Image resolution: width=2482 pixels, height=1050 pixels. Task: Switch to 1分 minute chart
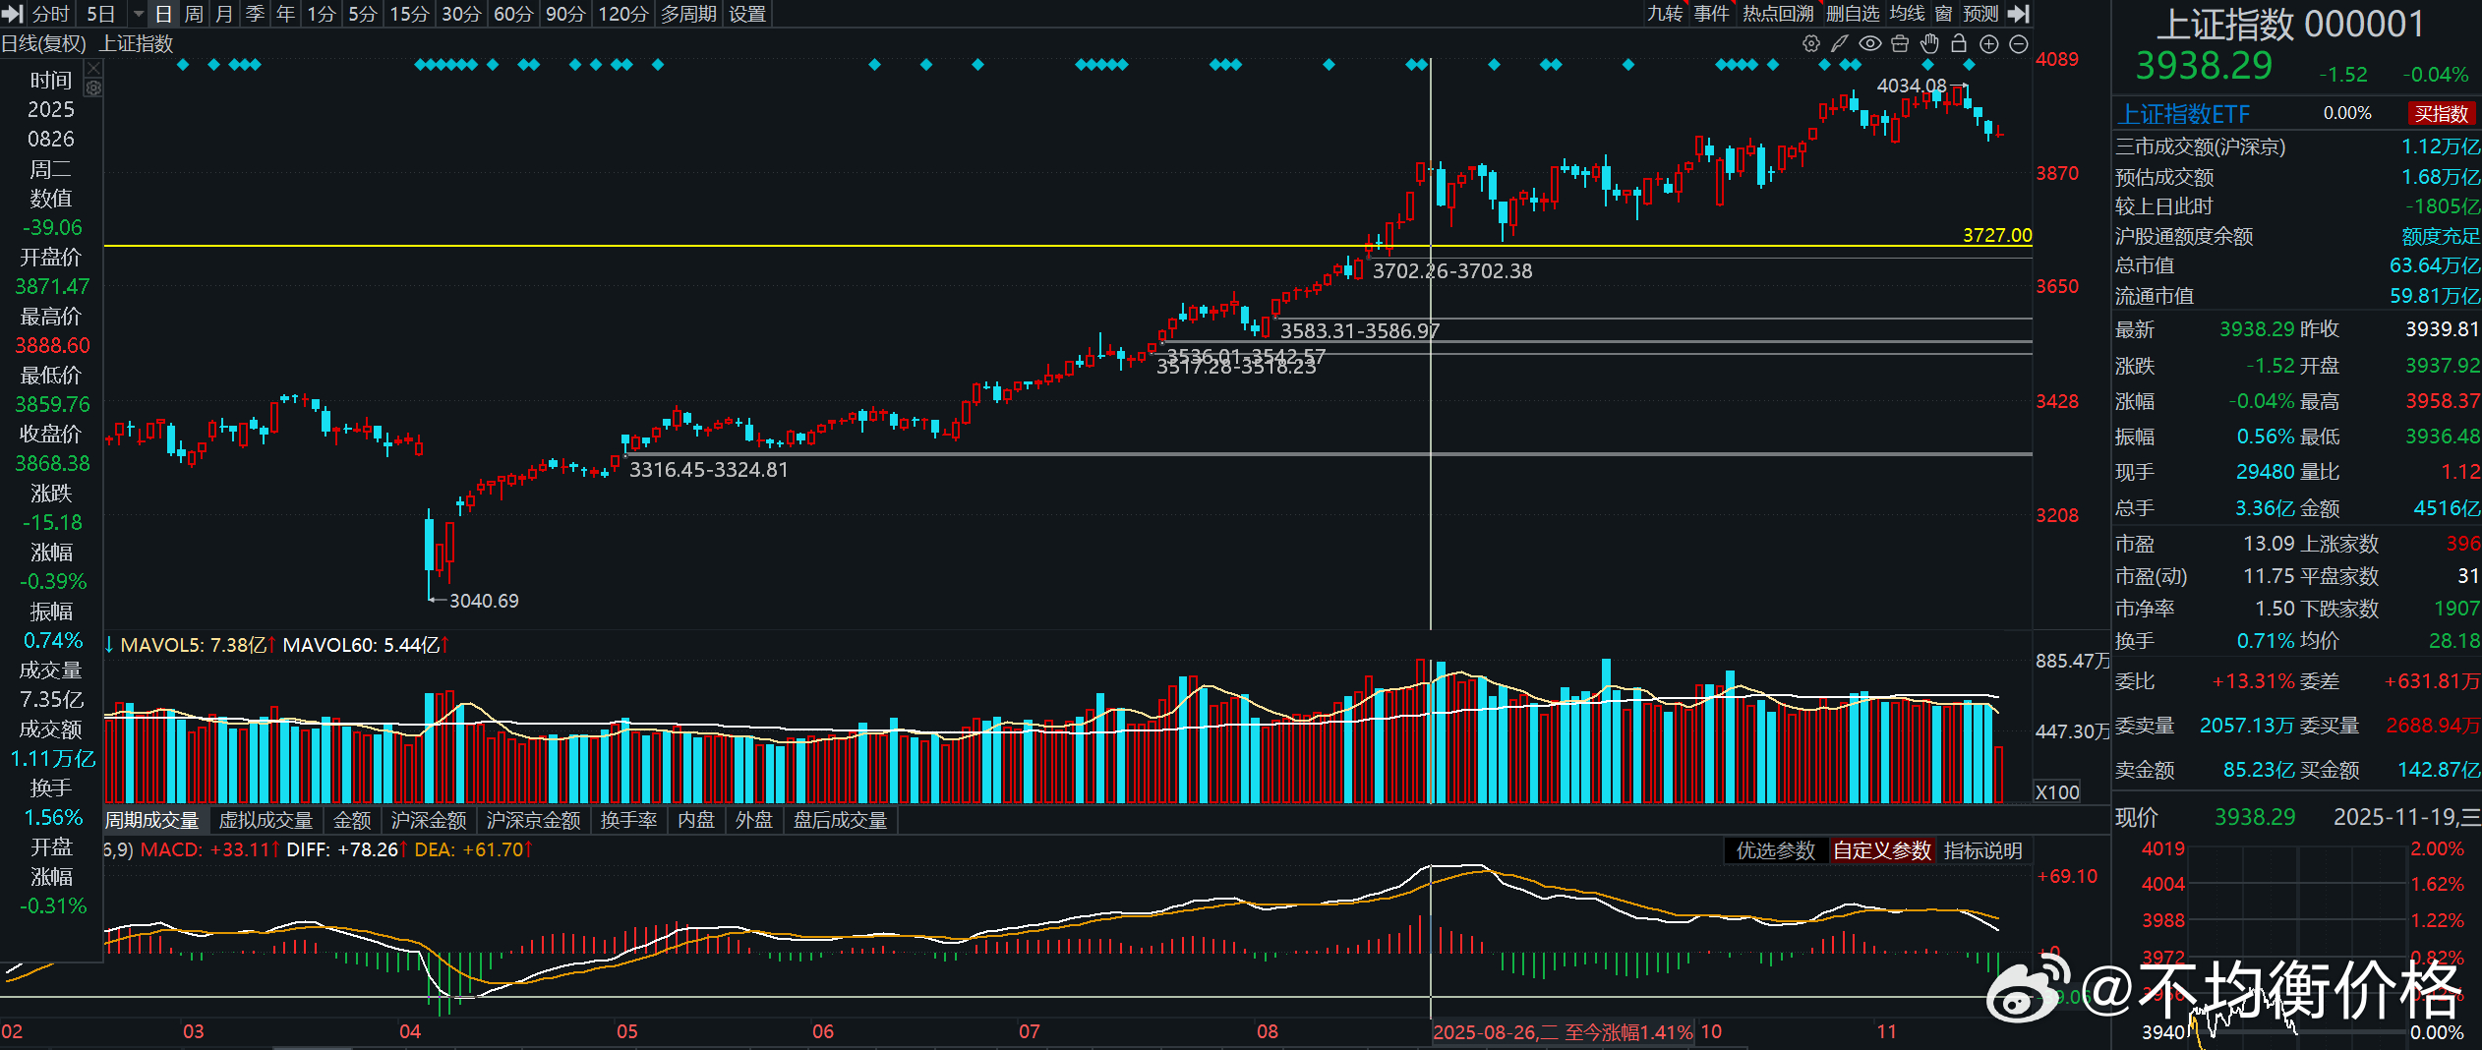pyautogui.click(x=322, y=14)
